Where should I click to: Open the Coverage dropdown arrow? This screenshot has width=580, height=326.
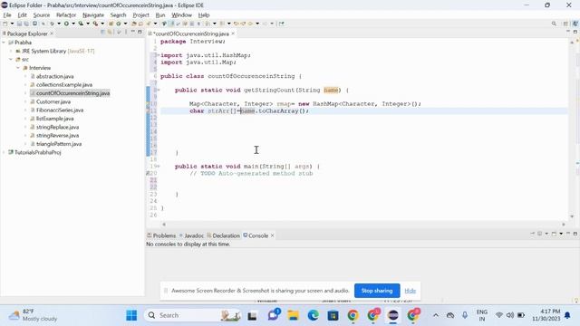pos(88,24)
